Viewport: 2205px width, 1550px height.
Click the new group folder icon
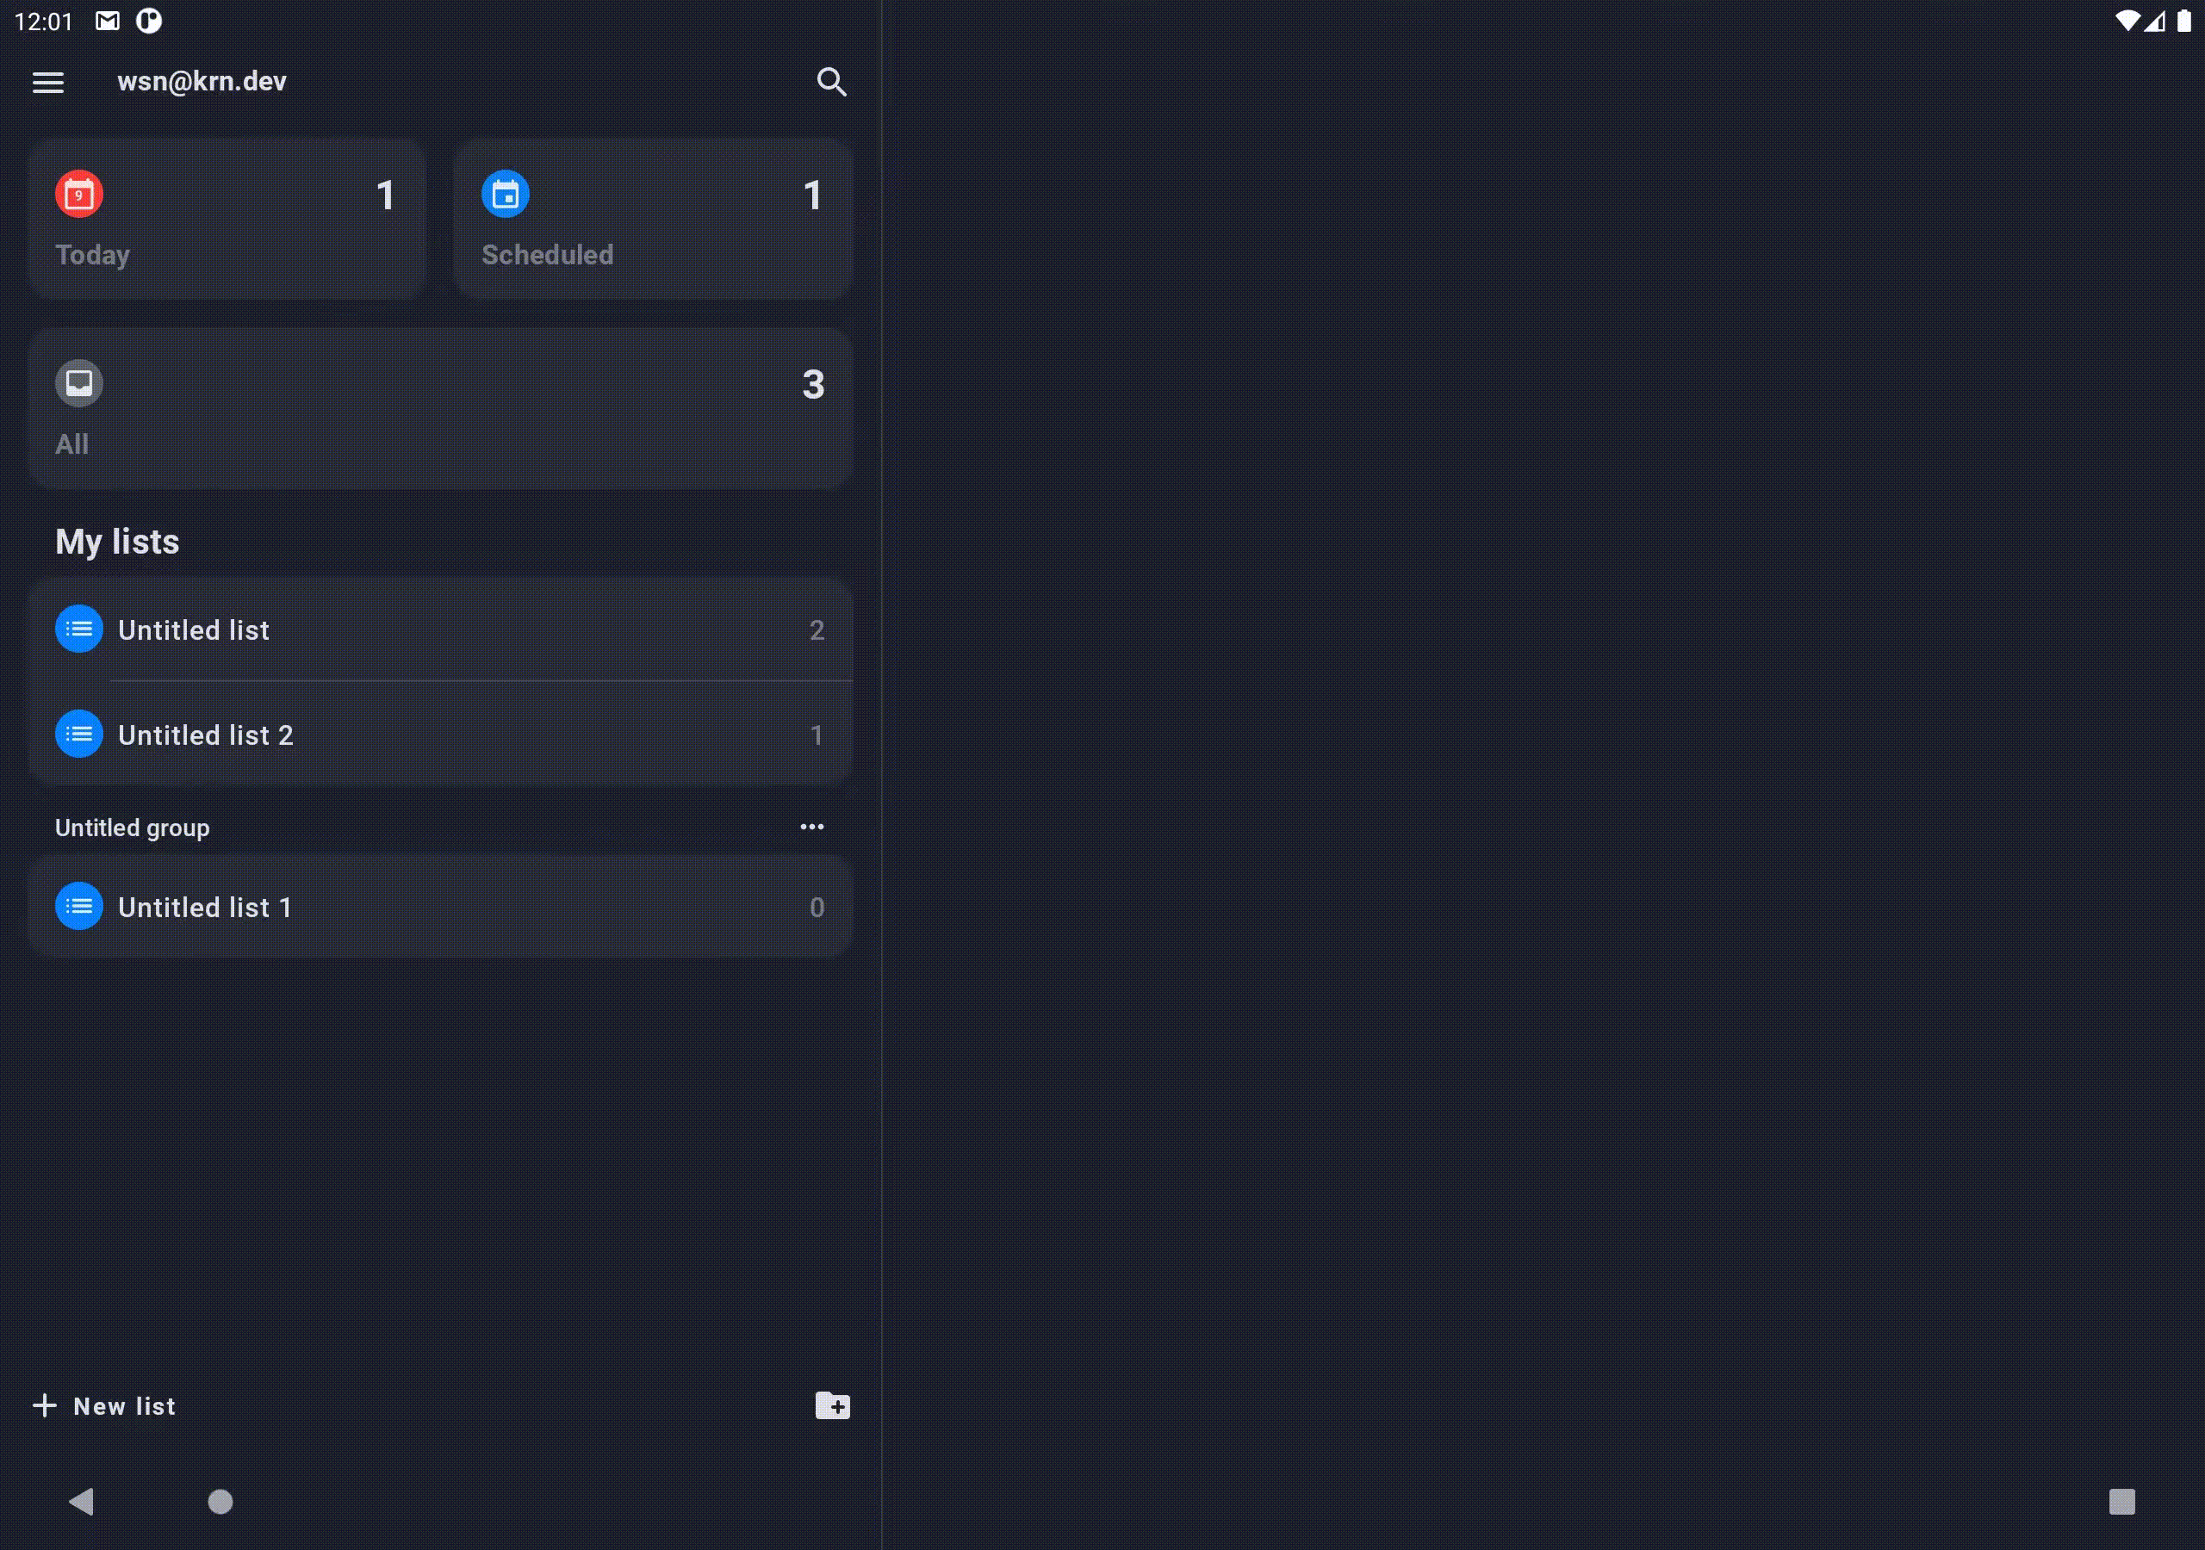tap(832, 1406)
